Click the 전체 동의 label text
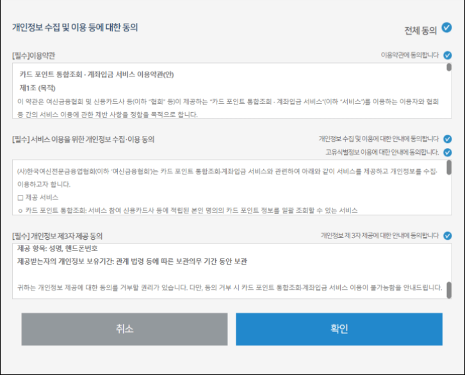The width and height of the screenshot is (465, 375). pyautogui.click(x=421, y=30)
